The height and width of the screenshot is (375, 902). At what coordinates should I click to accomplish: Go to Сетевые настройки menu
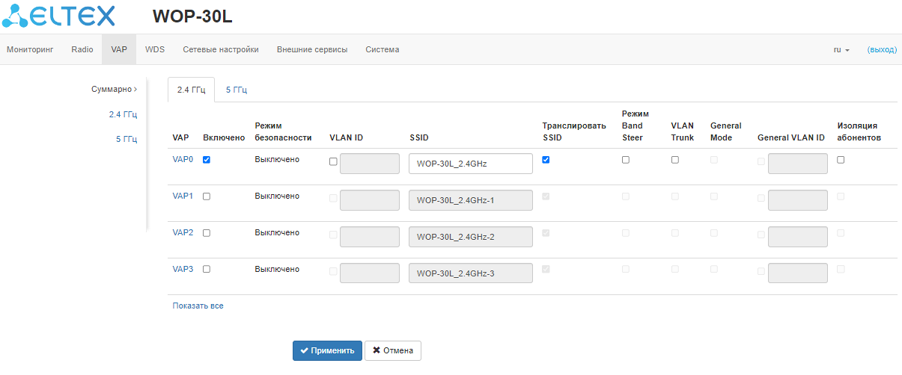point(221,50)
